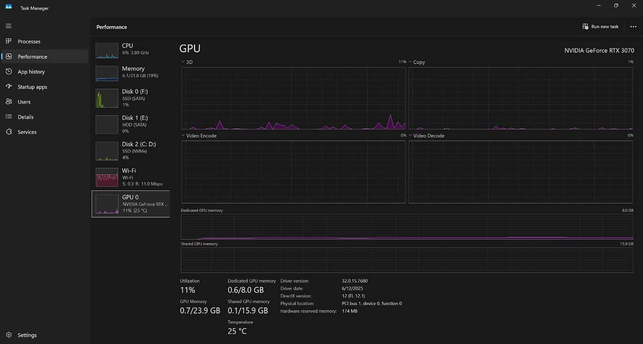Open the Users section
Screen dimensions: 643x344
click(x=23, y=101)
